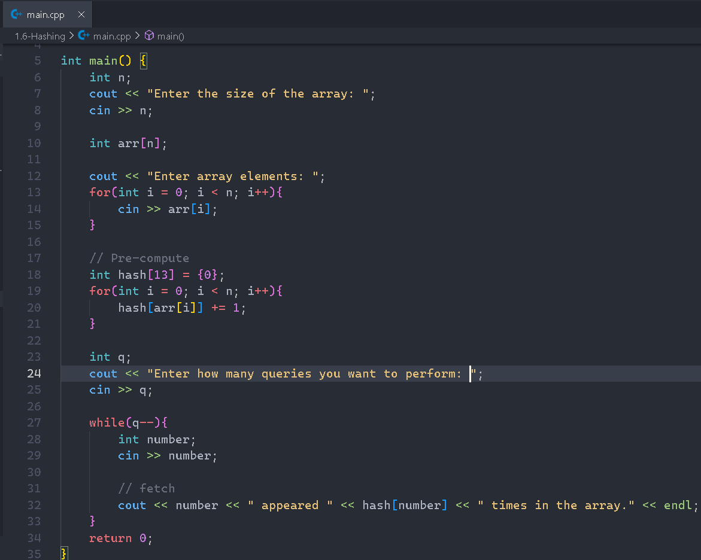The width and height of the screenshot is (701, 560).
Task: Close the main.cpp tab
Action: click(81, 14)
